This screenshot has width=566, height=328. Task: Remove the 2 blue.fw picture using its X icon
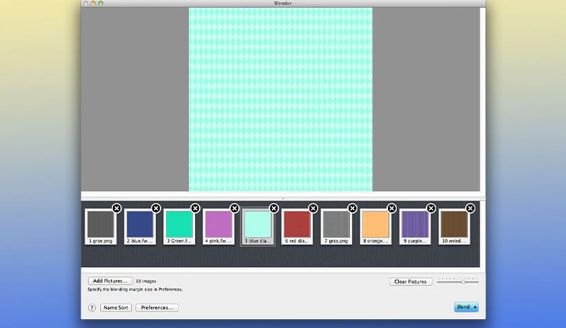(156, 209)
